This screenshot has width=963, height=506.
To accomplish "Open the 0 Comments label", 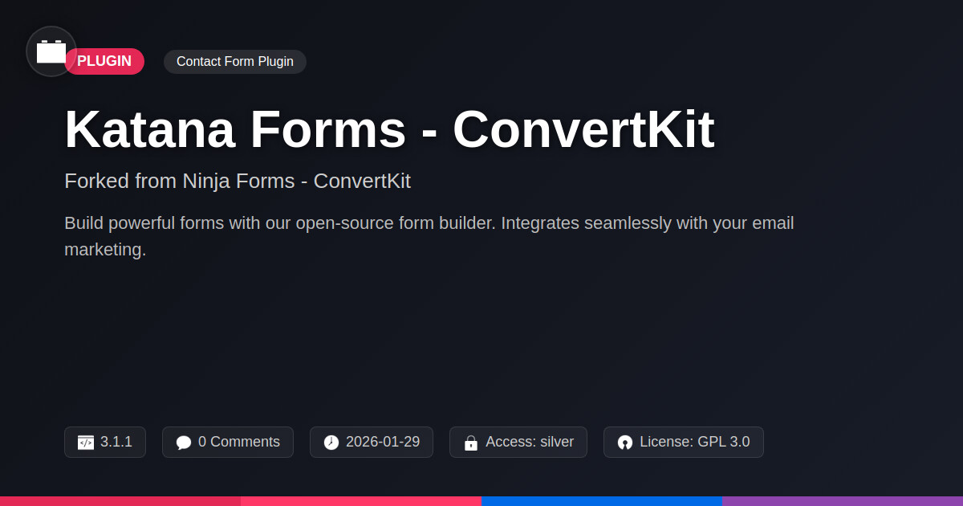I will 239,442.
